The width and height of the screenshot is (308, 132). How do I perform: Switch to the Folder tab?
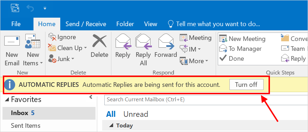coord(125,24)
